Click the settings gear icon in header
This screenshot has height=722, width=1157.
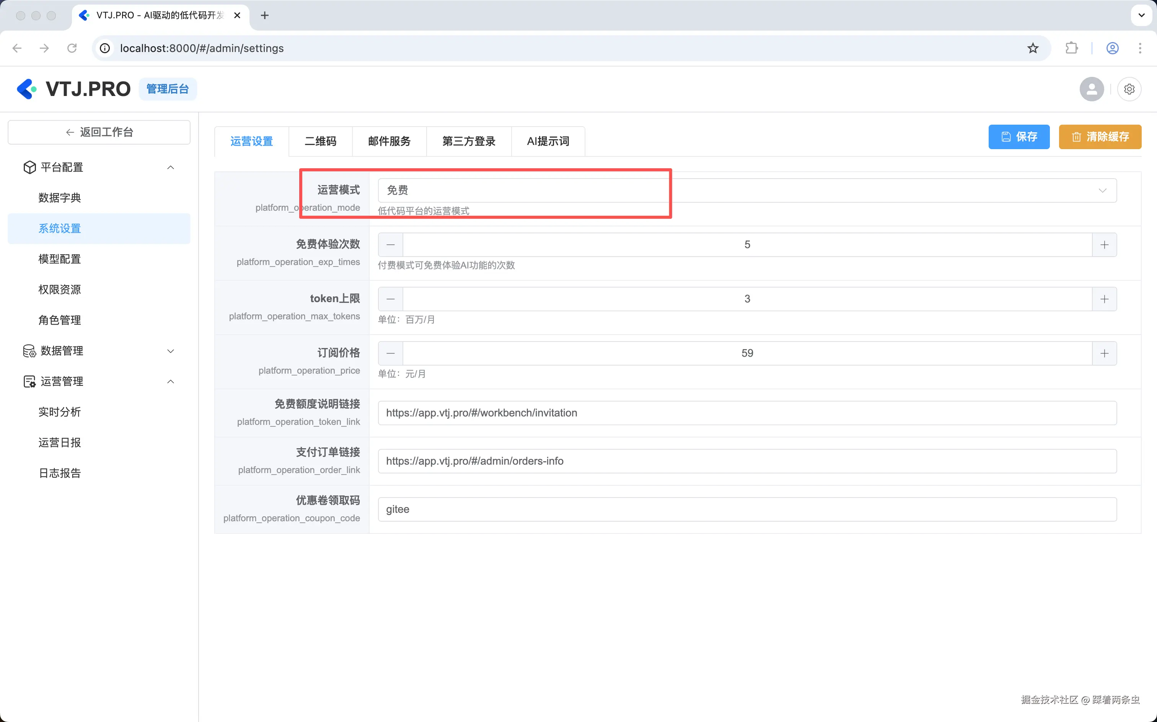(1129, 89)
